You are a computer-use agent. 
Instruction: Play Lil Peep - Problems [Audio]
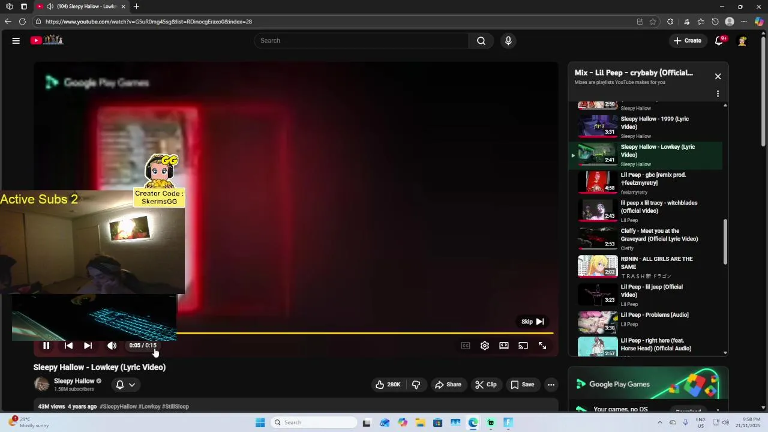tap(645, 323)
